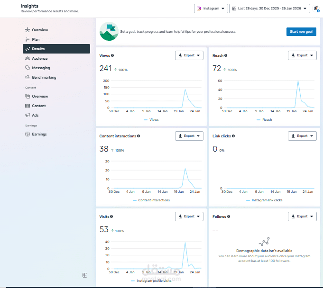
Task: Click the info icon beside Follows
Action: coord(229,216)
